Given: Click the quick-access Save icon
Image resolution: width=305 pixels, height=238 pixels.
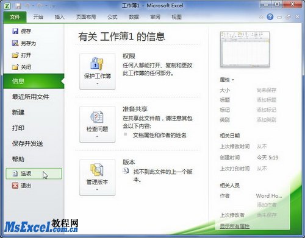Looking at the screenshot, I should coord(18,6).
